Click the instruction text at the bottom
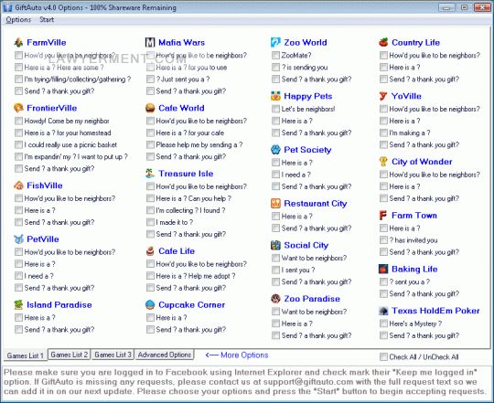Screen dimensions: 494x403 tap(245, 382)
